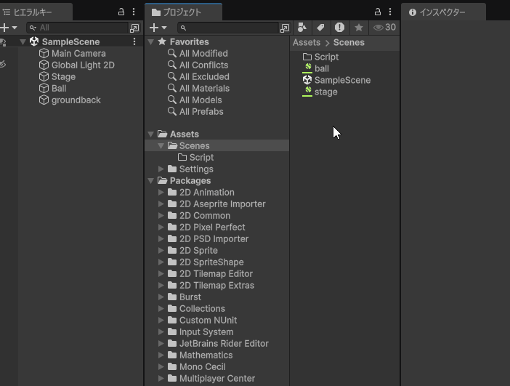Focus the Hierarchy search field
The width and height of the screenshot is (510, 386).
(x=78, y=28)
